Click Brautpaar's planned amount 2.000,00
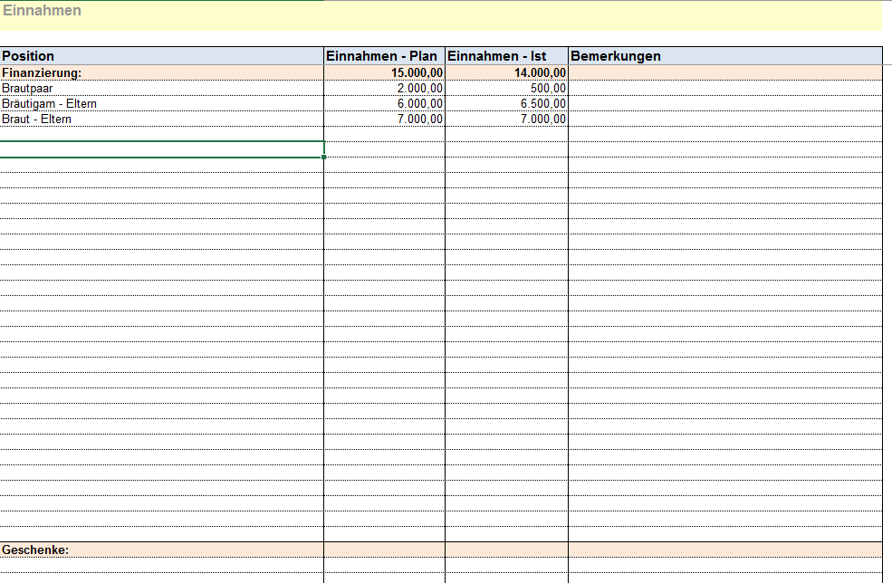Screen dimensions: 892x583 pyautogui.click(x=384, y=88)
